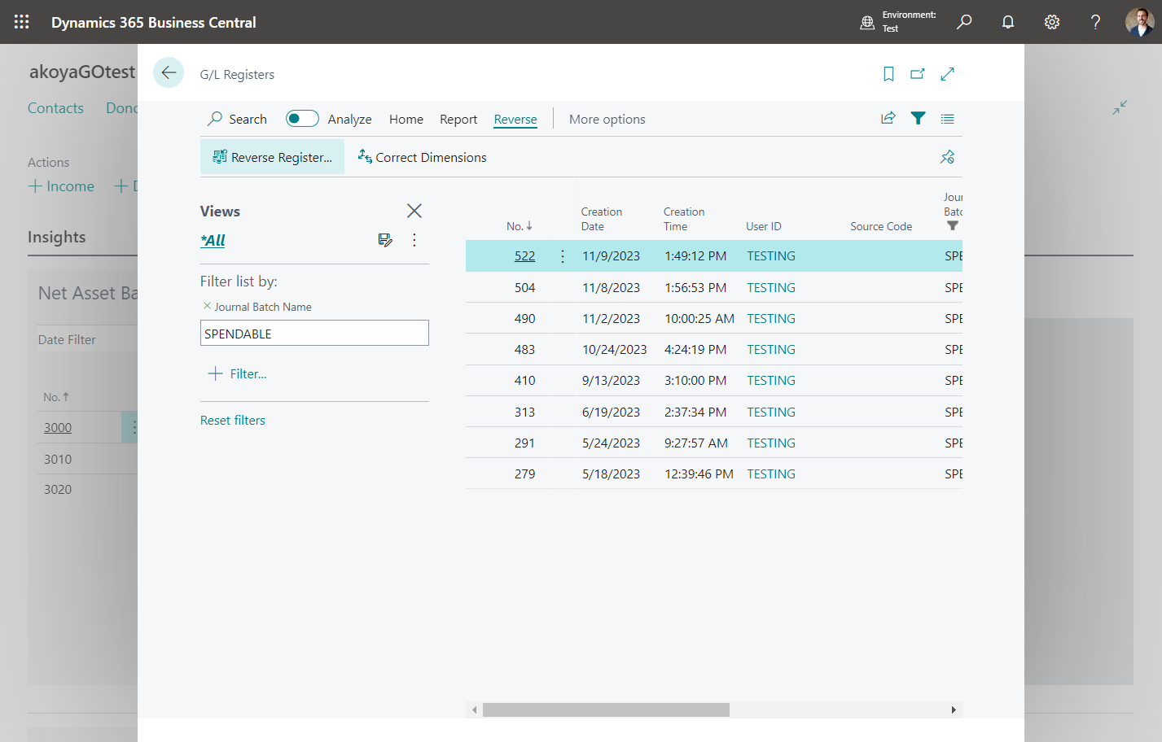
Task: Open the top bar search magnifier
Action: click(x=964, y=22)
